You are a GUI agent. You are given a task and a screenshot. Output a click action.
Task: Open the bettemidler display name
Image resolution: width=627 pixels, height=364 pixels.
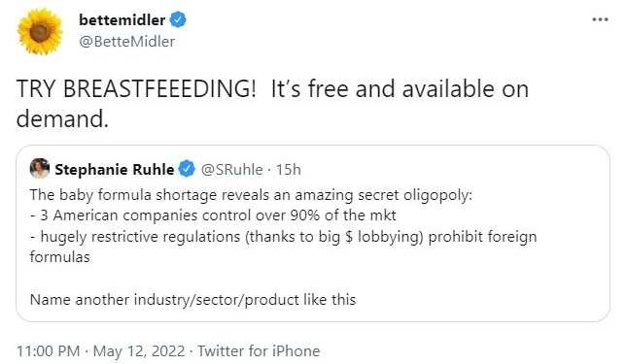[x=122, y=19]
